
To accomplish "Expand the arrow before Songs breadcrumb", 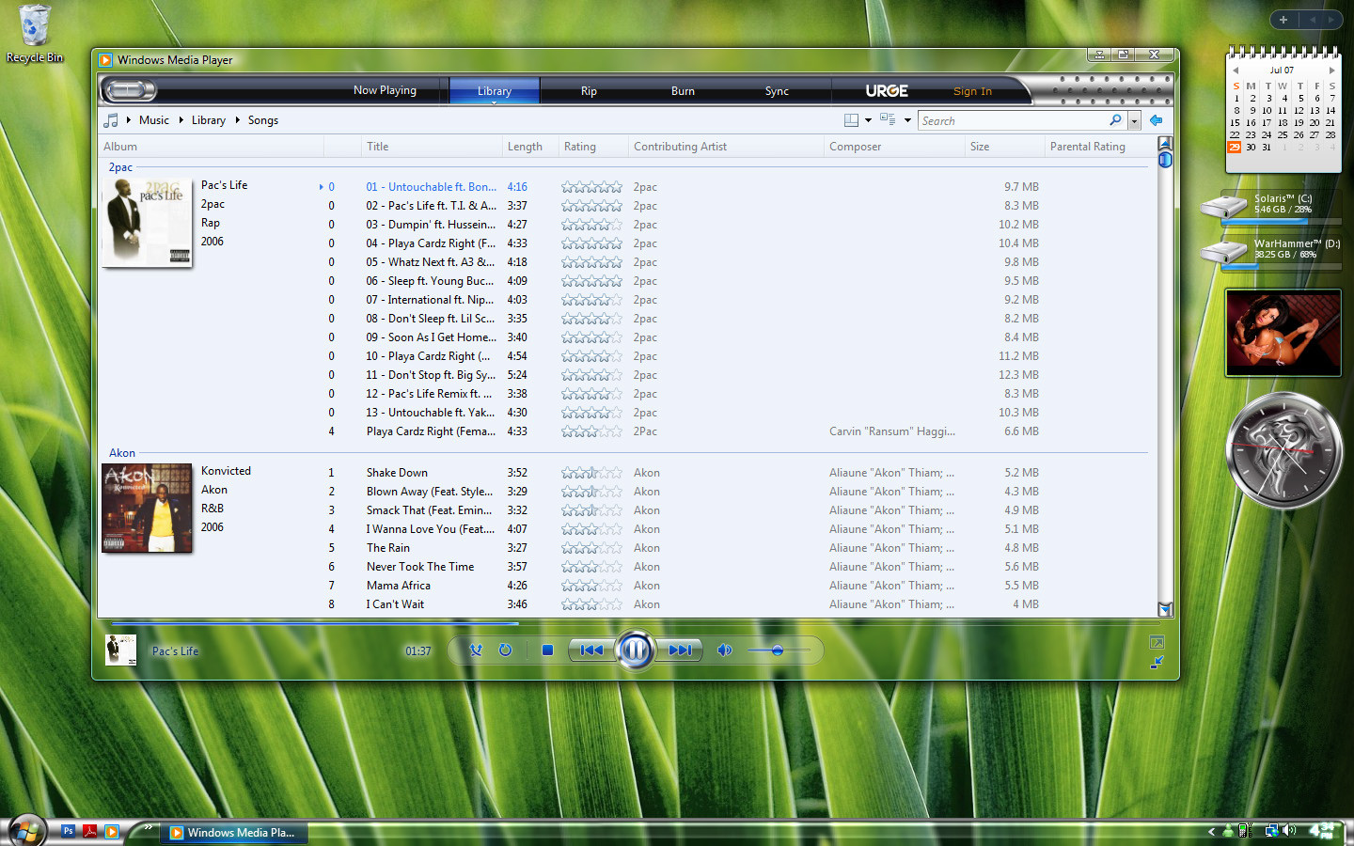I will point(238,120).
